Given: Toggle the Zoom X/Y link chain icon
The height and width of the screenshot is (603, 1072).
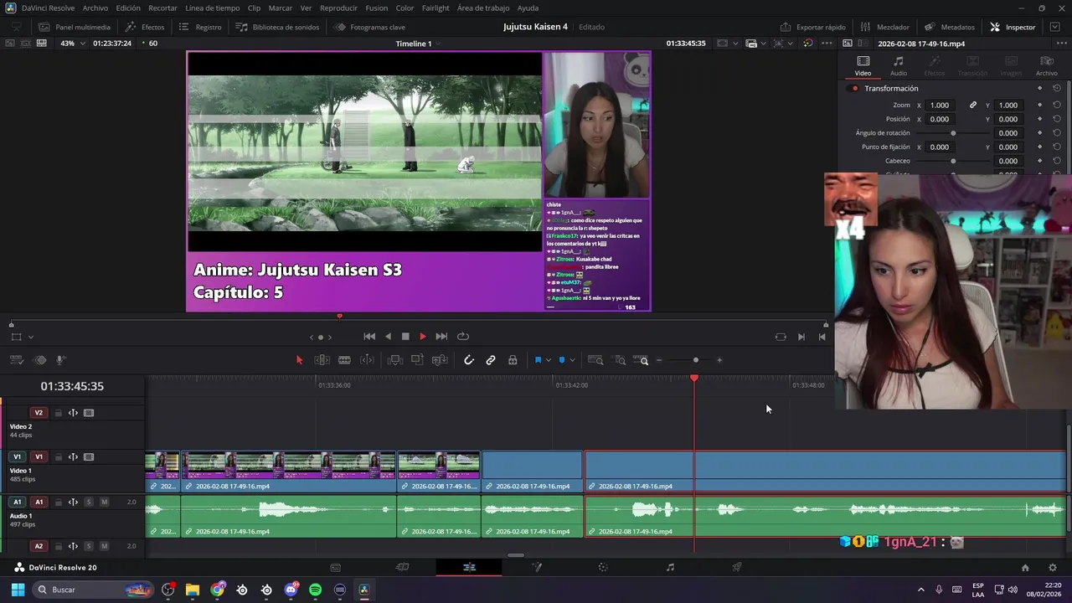Looking at the screenshot, I should 973,106.
